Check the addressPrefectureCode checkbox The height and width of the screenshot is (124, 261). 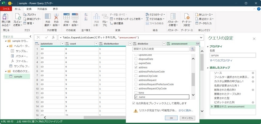click(x=136, y=72)
